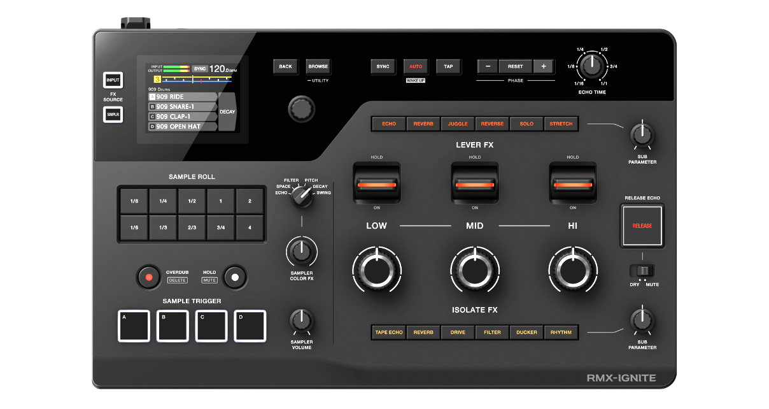Select the JUGGLE lever effect

[x=458, y=124]
